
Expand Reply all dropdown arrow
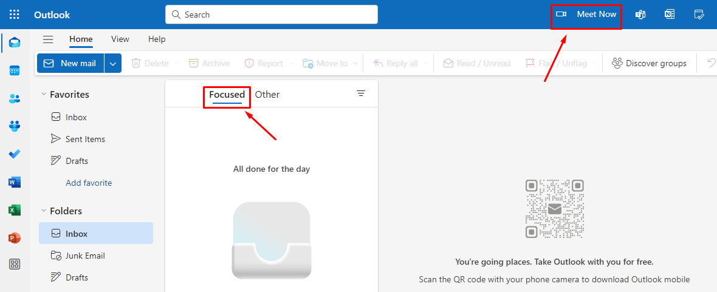tap(425, 64)
